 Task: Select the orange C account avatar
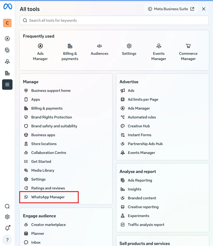pyautogui.click(x=7, y=23)
